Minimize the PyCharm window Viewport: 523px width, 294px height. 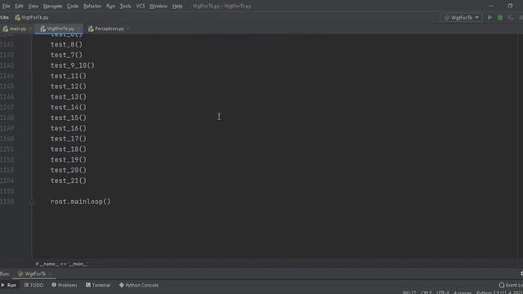[x=491, y=6]
